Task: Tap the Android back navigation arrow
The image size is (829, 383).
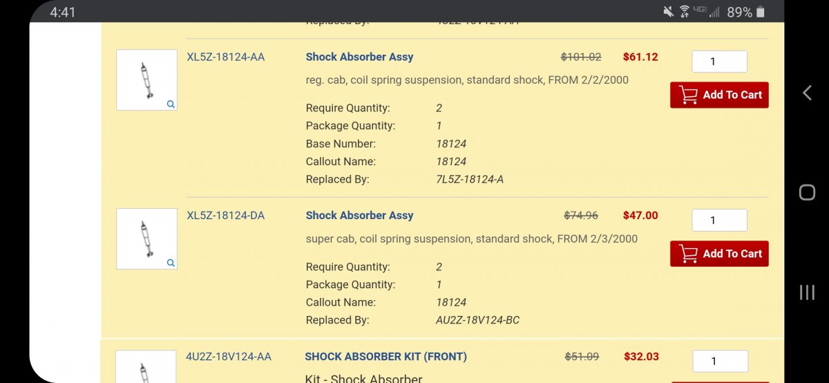Action: pos(807,93)
